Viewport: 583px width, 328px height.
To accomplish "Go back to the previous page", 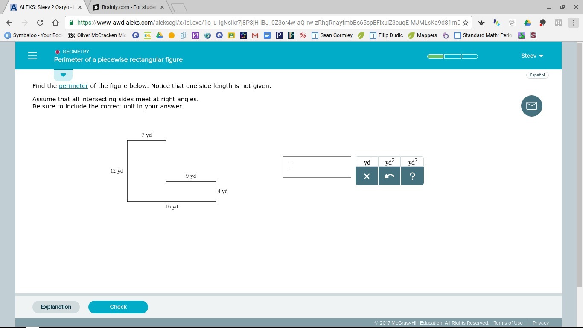I will coord(9,23).
